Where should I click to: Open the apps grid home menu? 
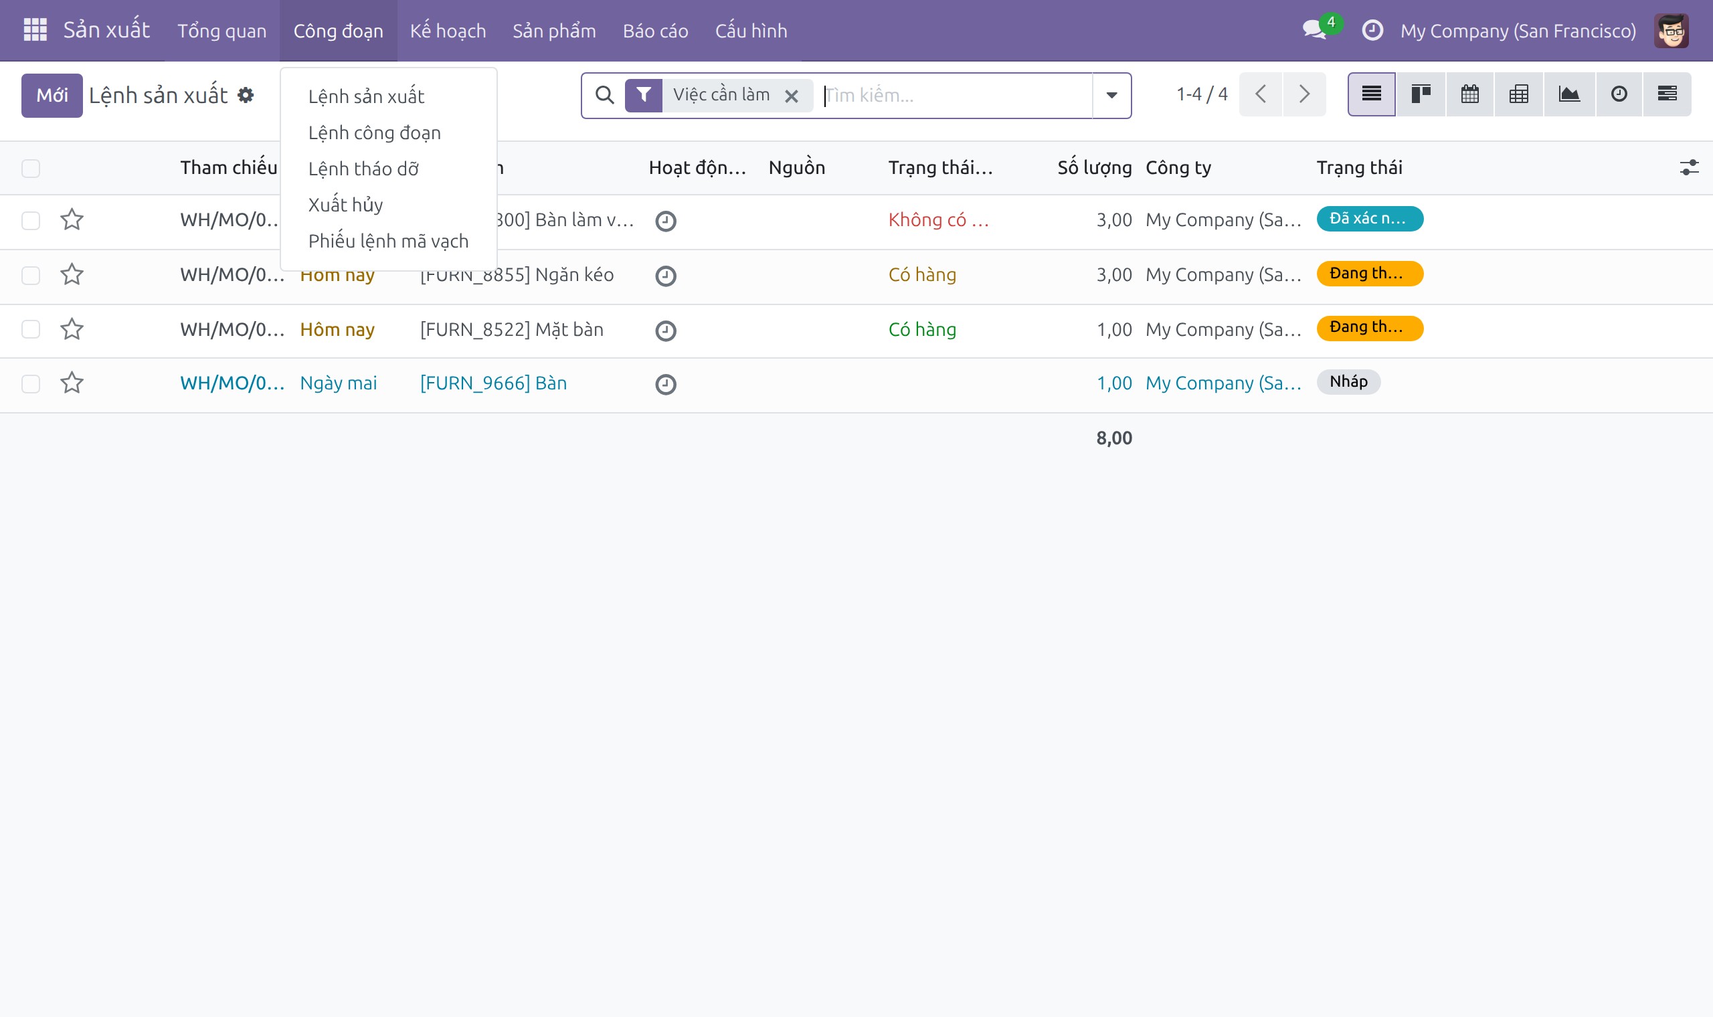click(35, 30)
